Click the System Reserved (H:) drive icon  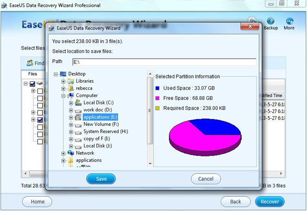pos(78,132)
